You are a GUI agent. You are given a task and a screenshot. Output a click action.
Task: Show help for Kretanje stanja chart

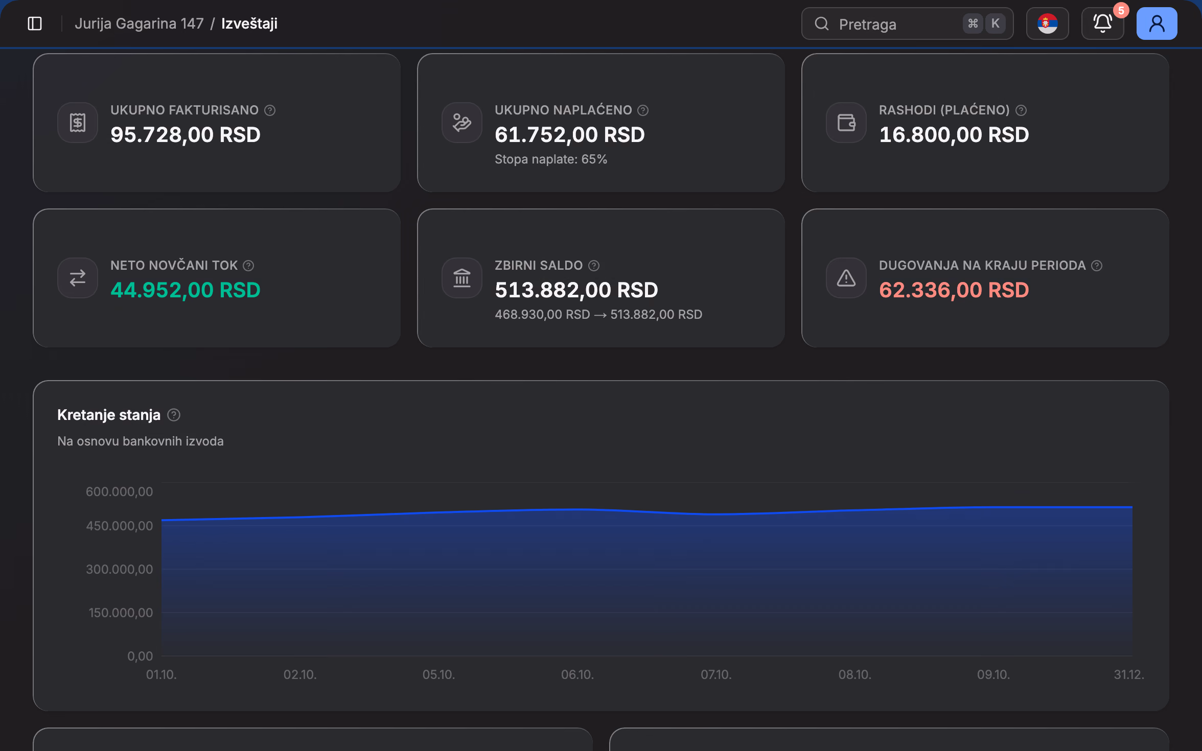[174, 415]
